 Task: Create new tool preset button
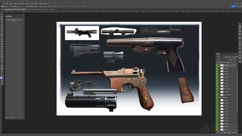pyautogui.click(x=19, y=118)
